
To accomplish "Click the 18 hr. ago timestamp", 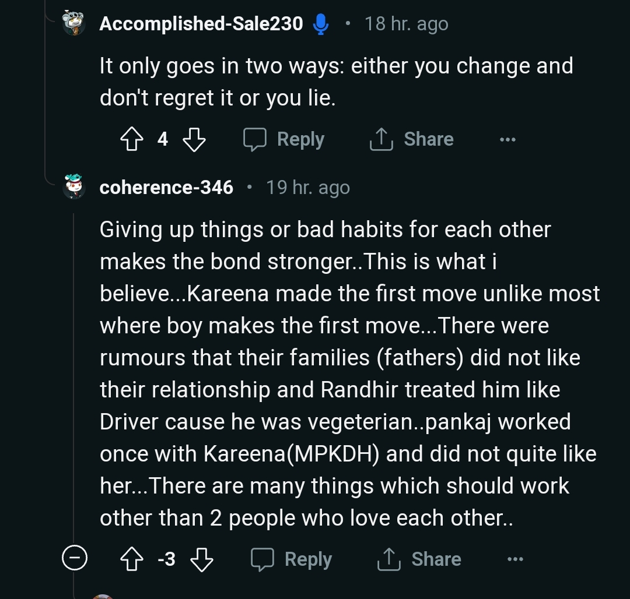I will (x=406, y=24).
